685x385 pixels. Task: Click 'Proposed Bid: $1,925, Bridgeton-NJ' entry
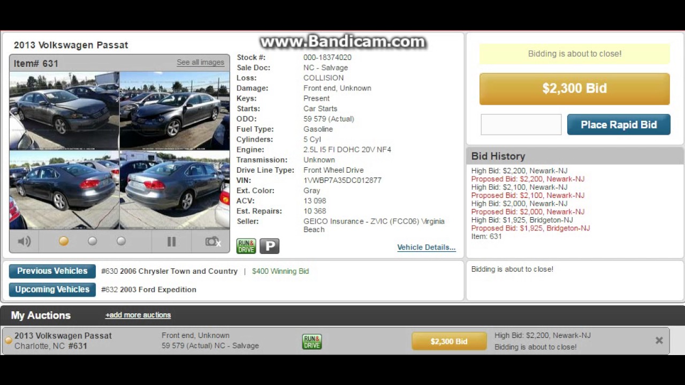tap(530, 228)
